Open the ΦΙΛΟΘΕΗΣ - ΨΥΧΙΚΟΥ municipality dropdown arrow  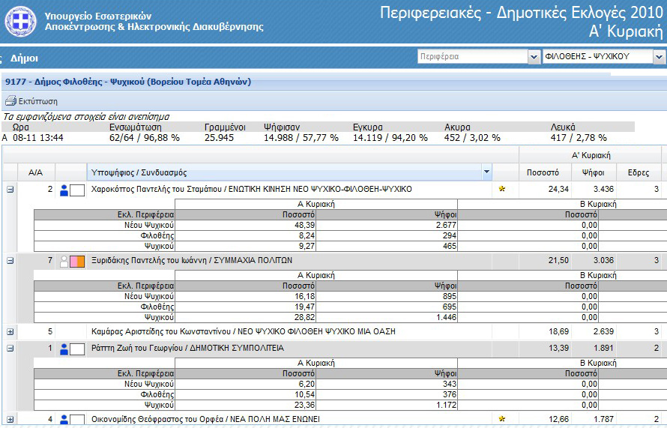click(659, 57)
